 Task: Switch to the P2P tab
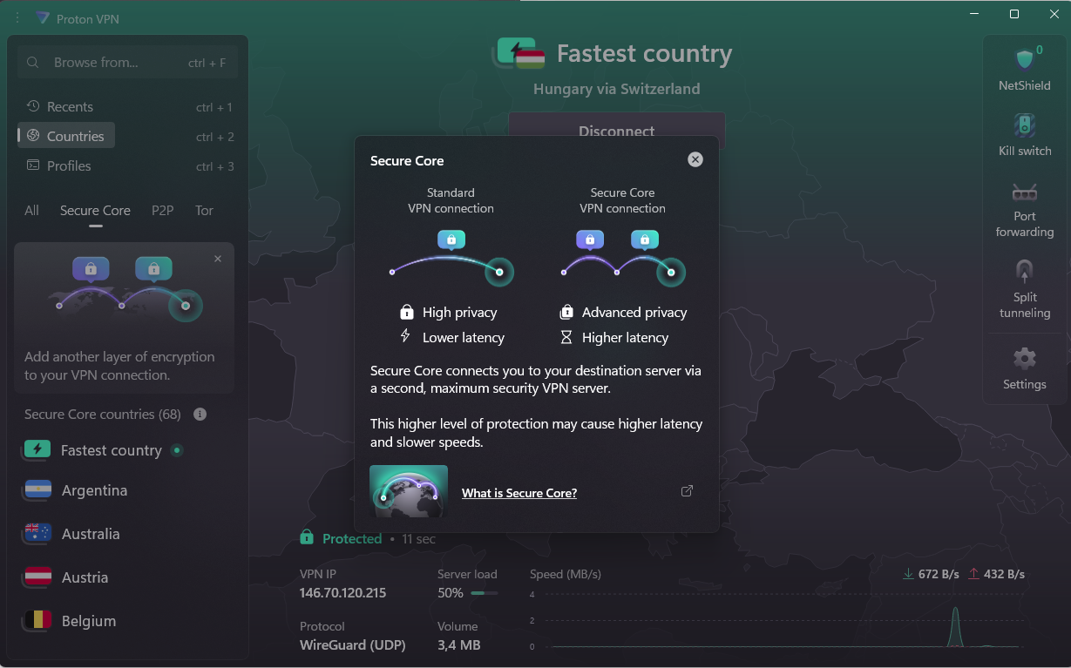[x=163, y=211]
